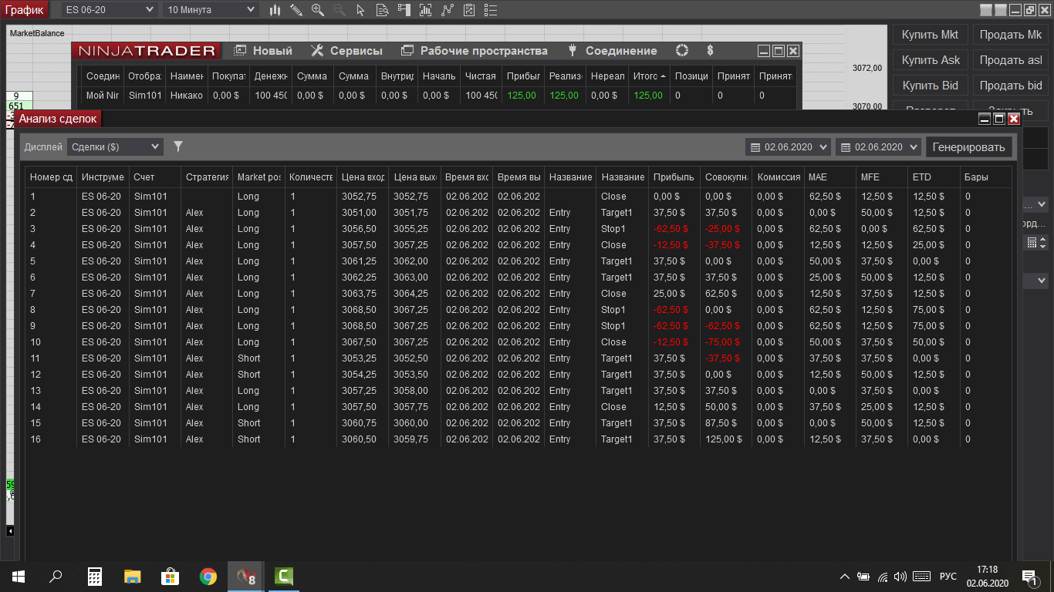
Task: Click the NinjaTrader logo
Action: tap(147, 51)
